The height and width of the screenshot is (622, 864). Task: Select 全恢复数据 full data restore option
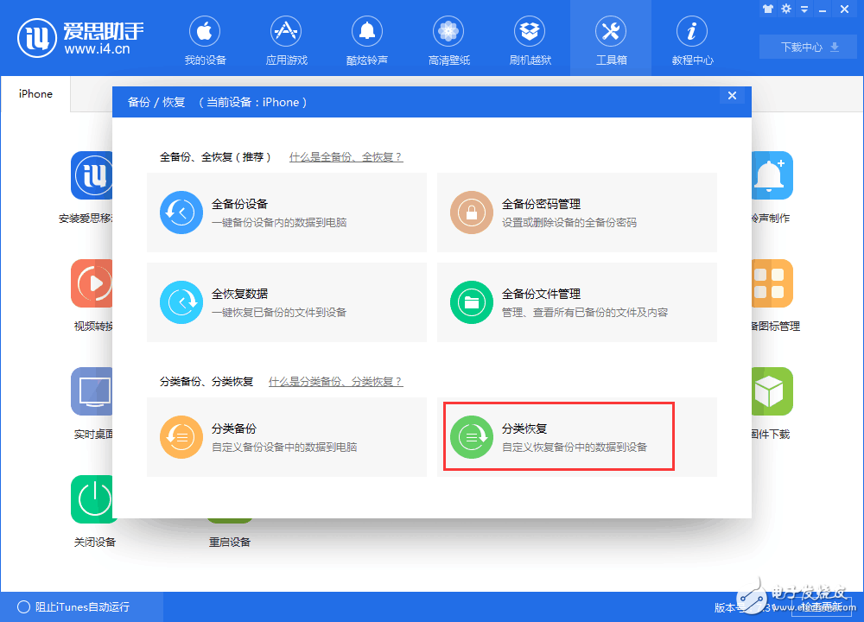(285, 302)
